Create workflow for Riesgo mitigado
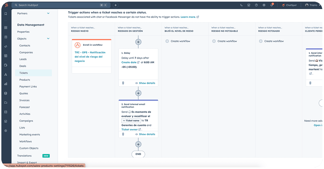This screenshot has width=324, height=169. click(x=271, y=41)
